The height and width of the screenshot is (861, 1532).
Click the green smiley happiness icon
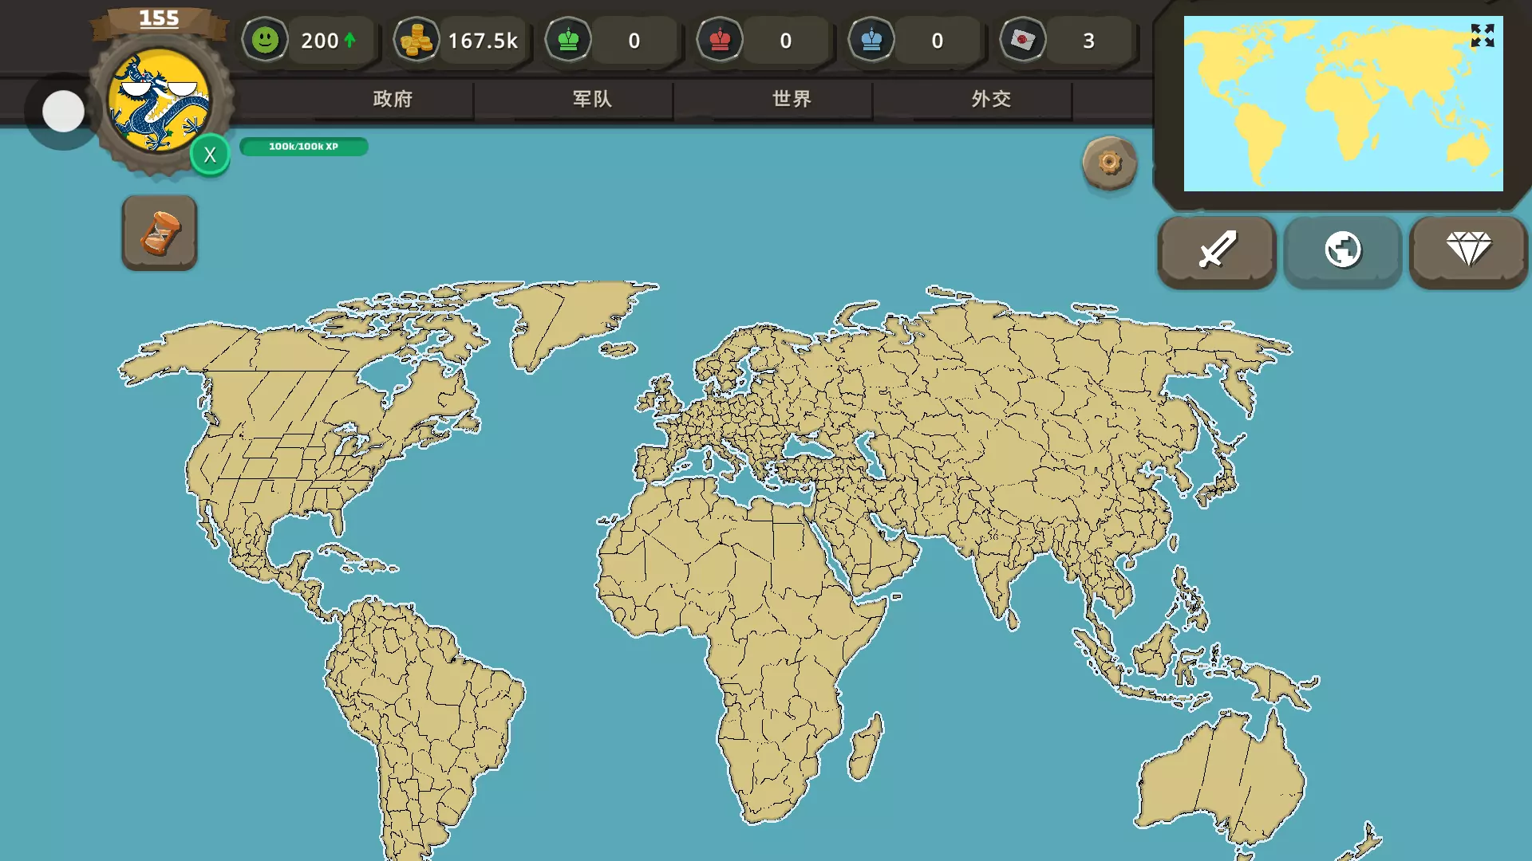point(265,40)
